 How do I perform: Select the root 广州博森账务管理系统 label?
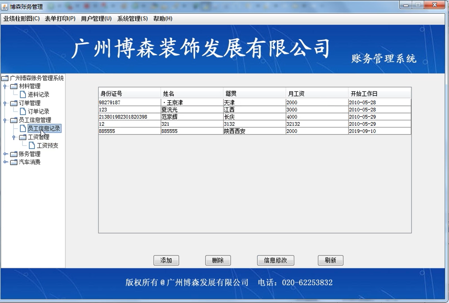click(x=37, y=78)
